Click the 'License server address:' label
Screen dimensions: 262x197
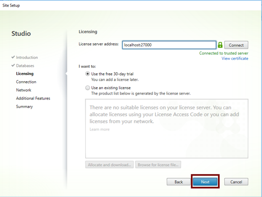tap(99, 44)
